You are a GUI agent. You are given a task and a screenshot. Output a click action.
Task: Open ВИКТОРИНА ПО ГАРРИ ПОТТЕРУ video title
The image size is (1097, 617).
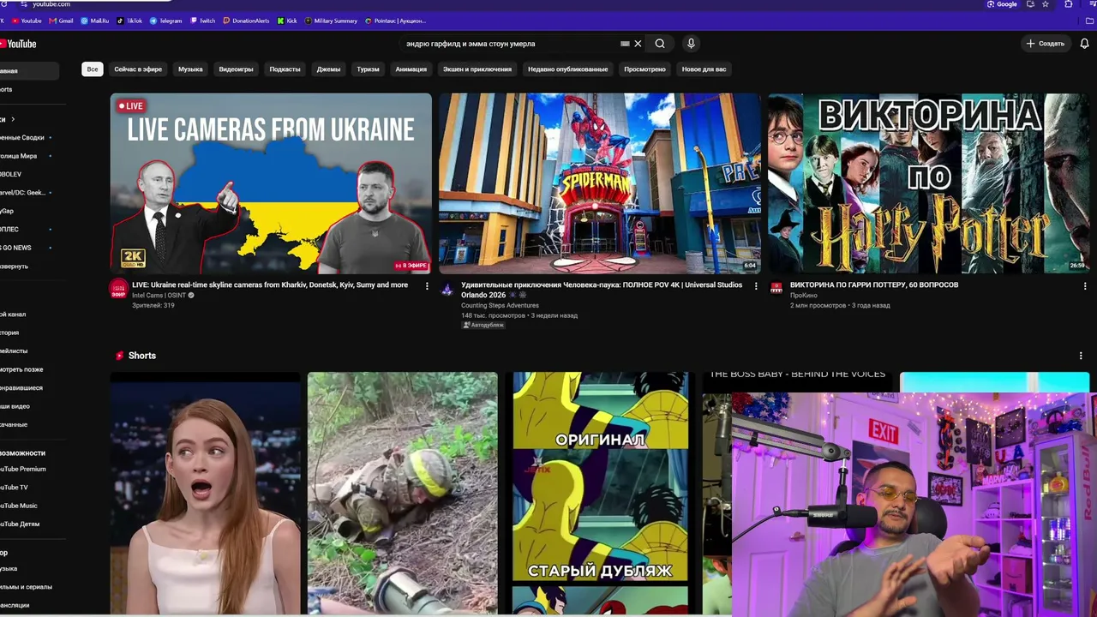874,285
